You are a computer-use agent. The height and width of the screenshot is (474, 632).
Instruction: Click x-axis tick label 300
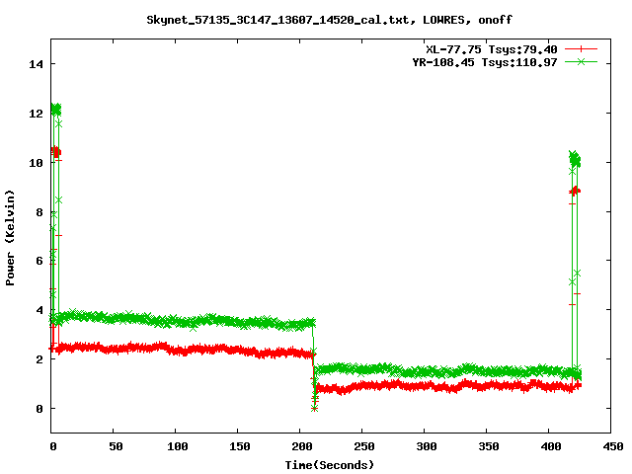coord(427,446)
